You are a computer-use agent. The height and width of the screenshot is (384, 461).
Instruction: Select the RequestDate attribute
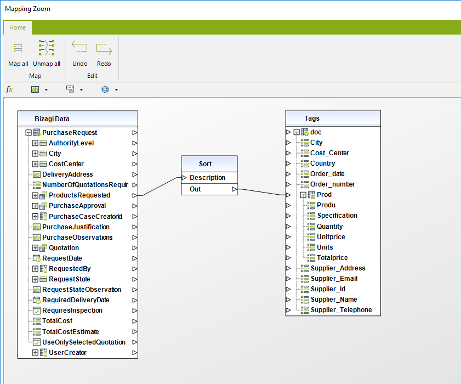point(62,258)
